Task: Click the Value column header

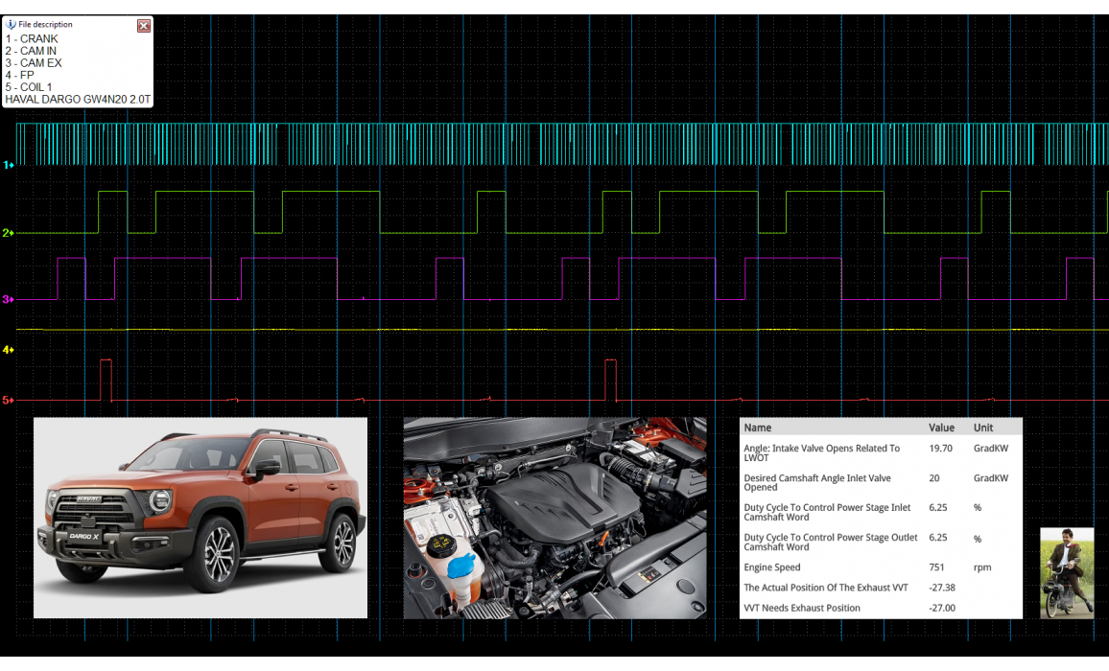Action: (941, 428)
